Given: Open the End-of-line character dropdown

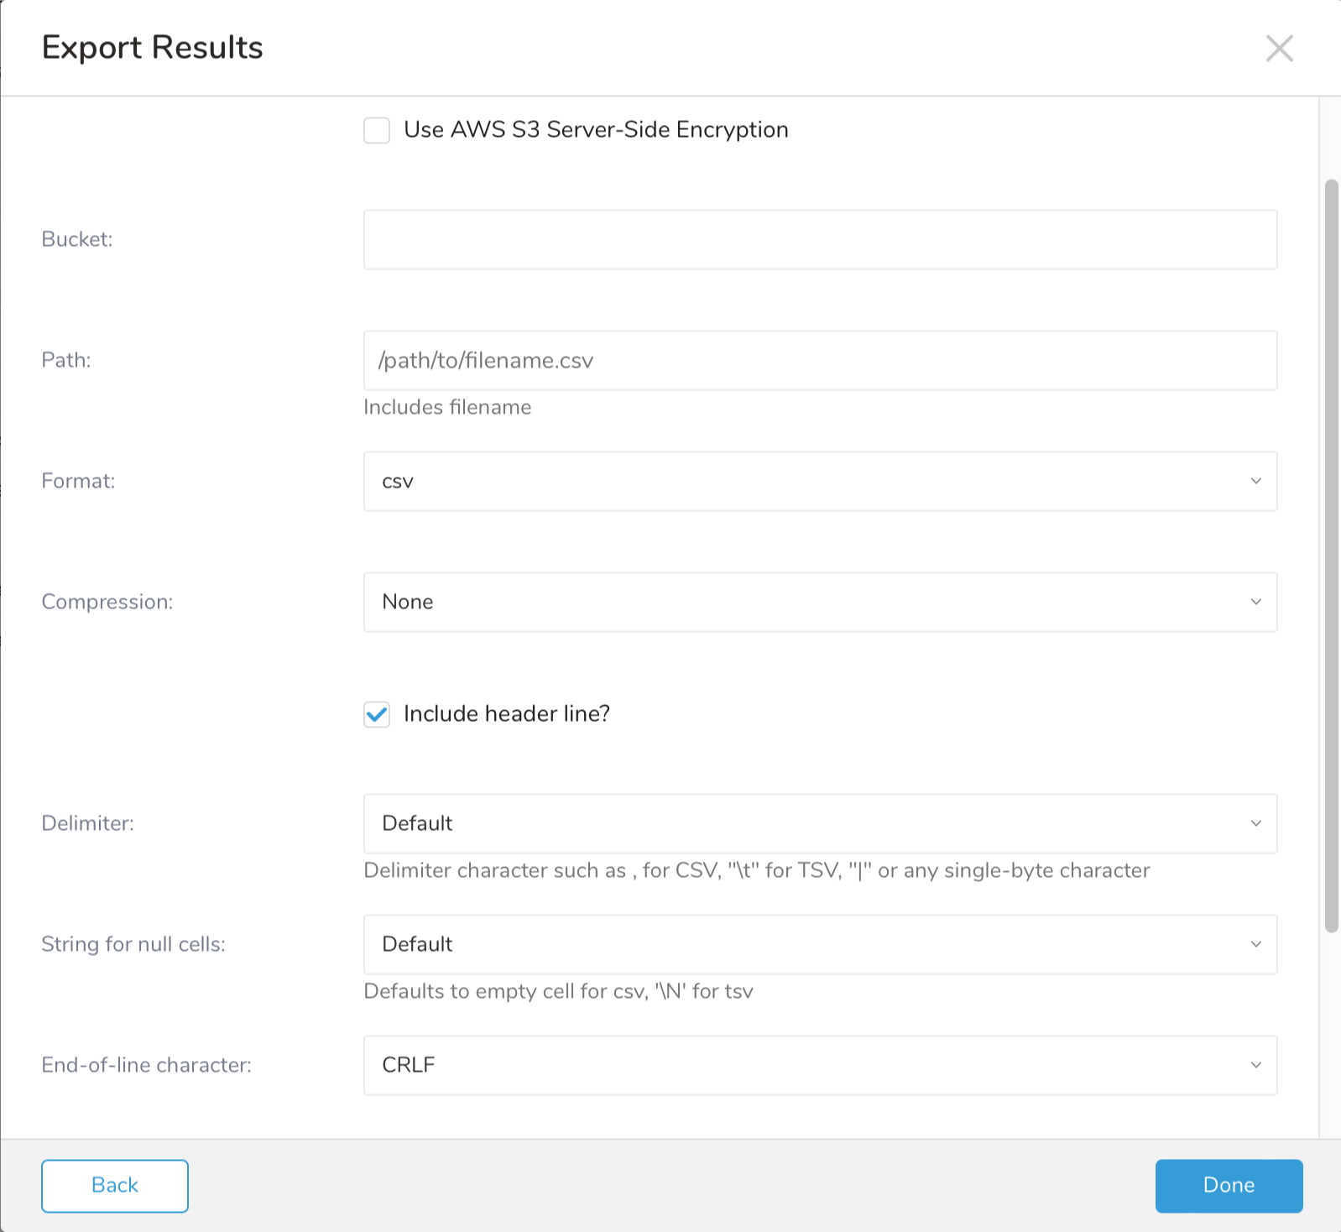Looking at the screenshot, I should (x=820, y=1066).
